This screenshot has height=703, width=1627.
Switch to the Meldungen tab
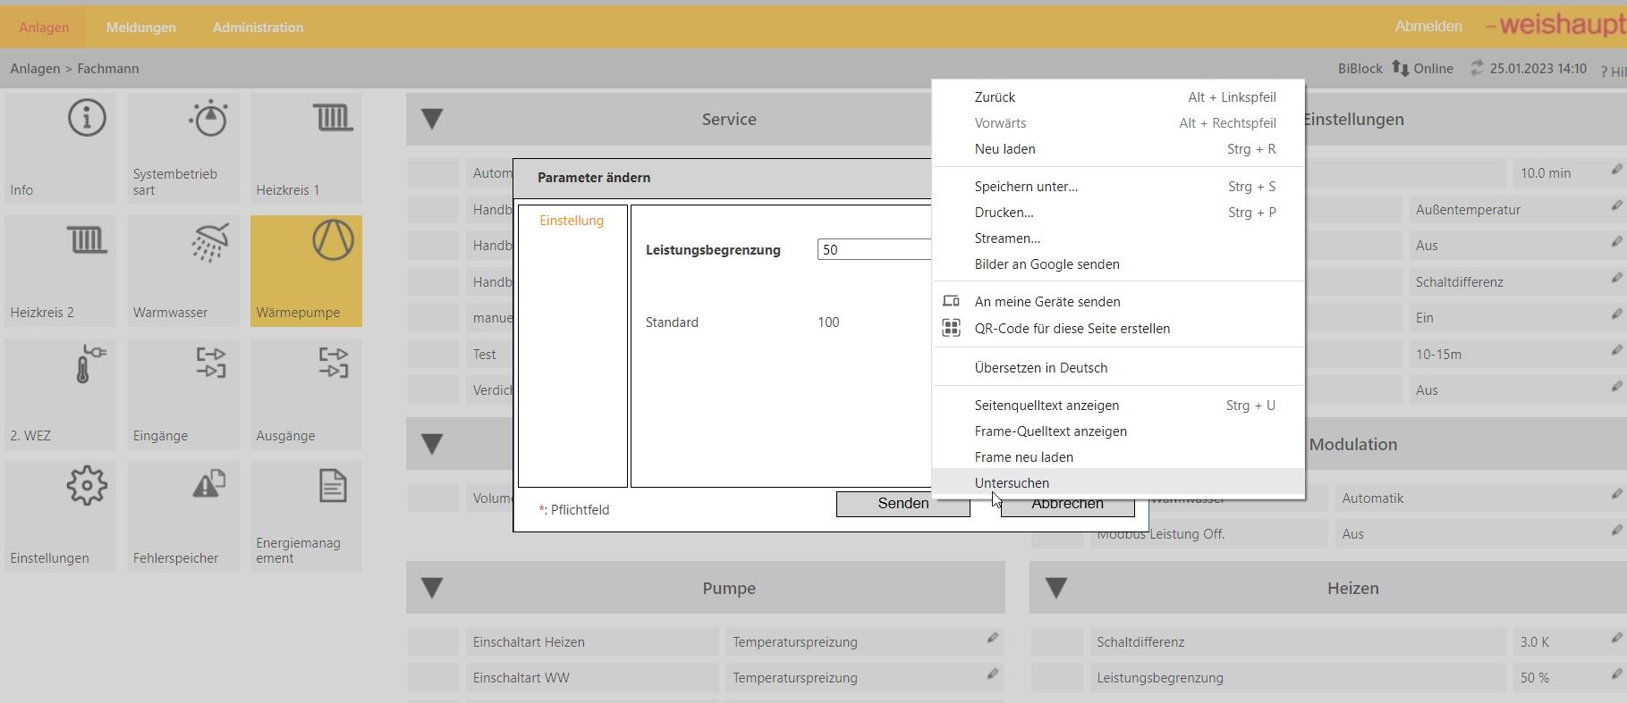[140, 28]
